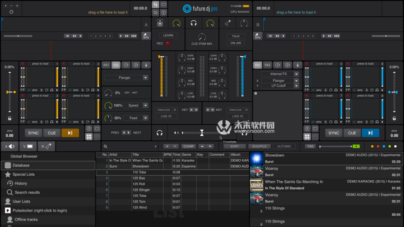Open the Feed parameter dropdown
Screen dimensions: 404x227
click(x=145, y=118)
